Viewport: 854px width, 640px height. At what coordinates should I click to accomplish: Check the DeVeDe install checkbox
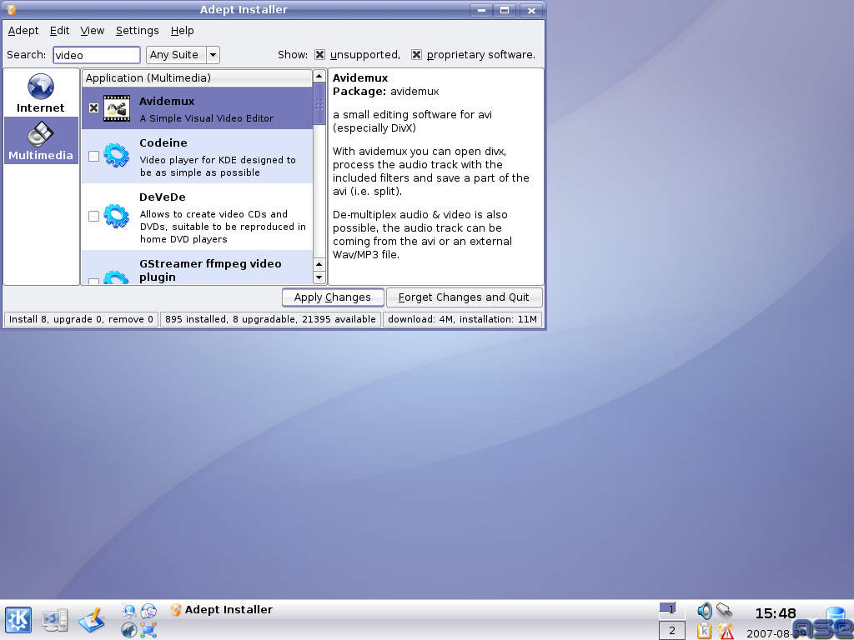tap(93, 216)
